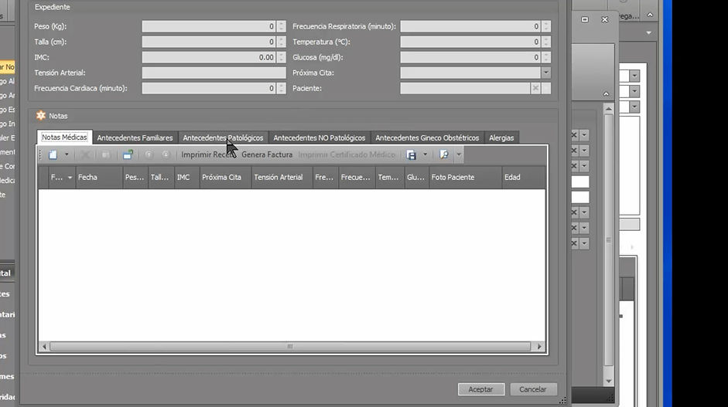Click Imprimir Receta
Image resolution: width=728 pixels, height=407 pixels.
point(207,154)
